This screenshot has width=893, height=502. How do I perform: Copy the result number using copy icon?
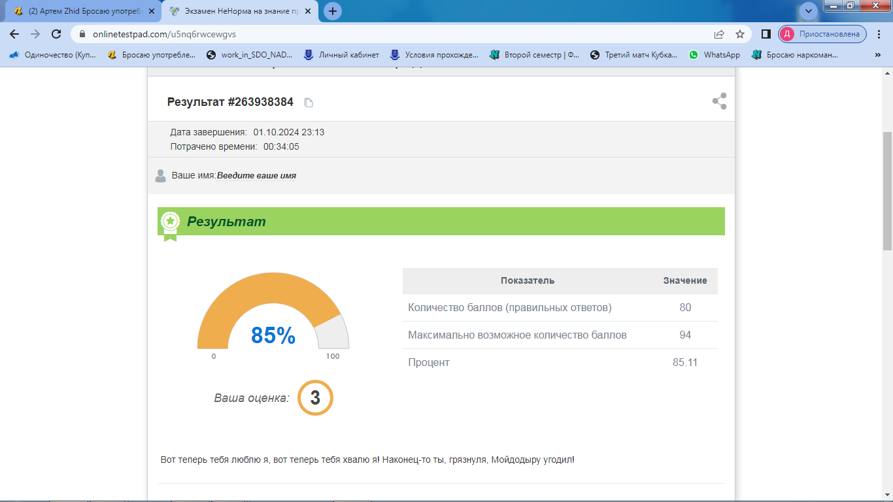(309, 103)
